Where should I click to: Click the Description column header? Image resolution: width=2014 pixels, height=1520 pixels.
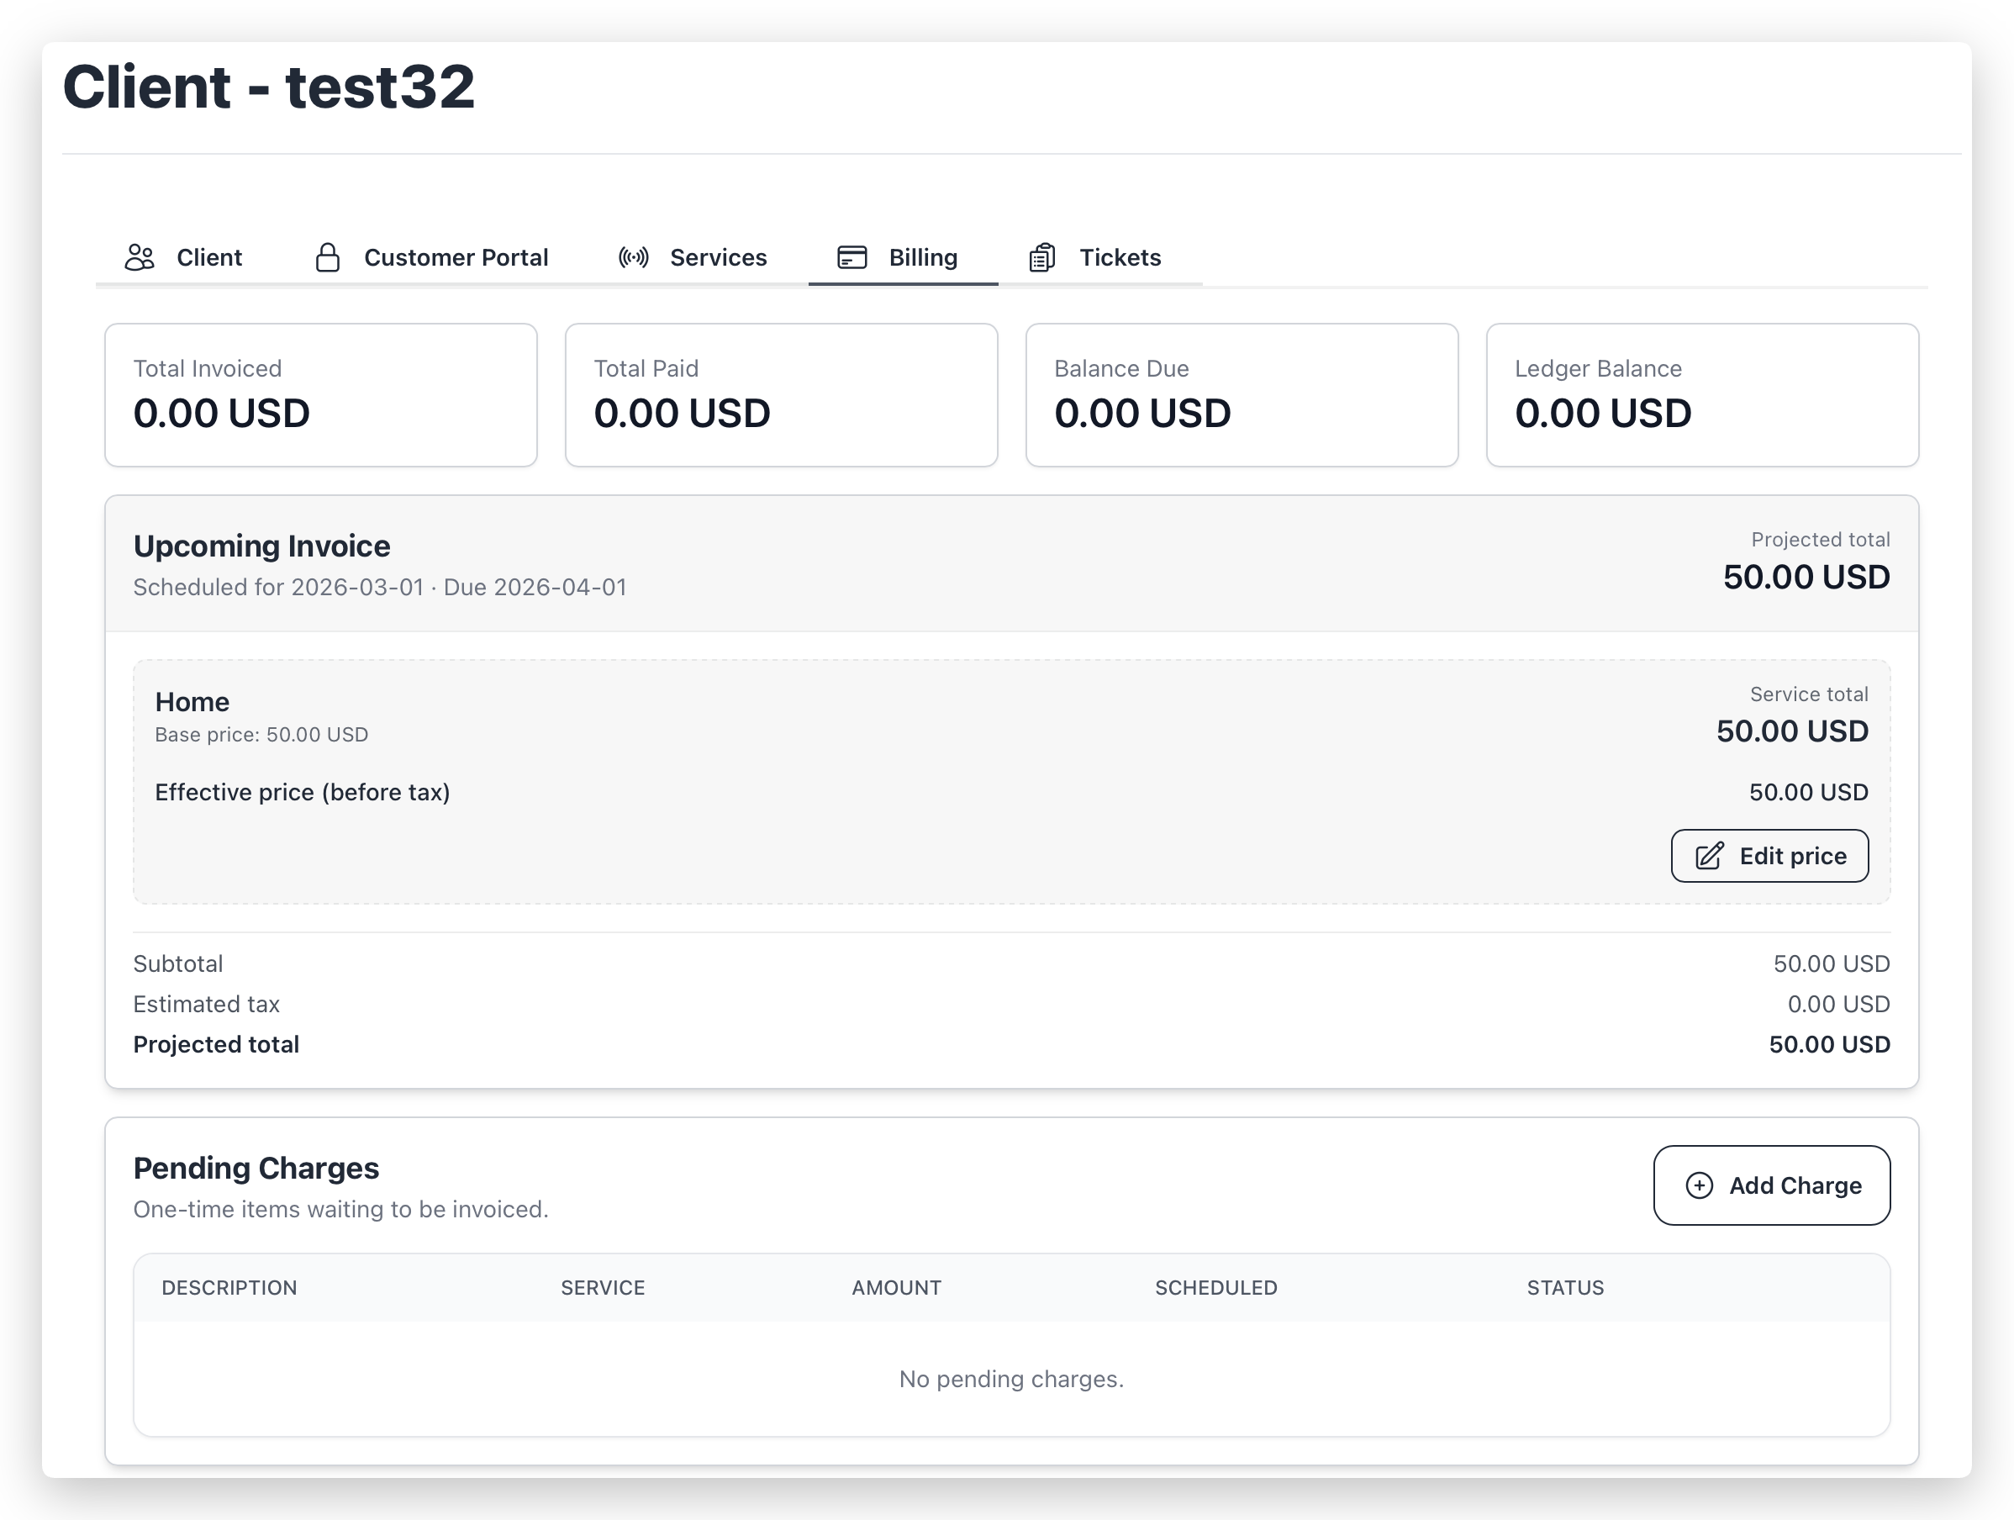[x=229, y=1288]
